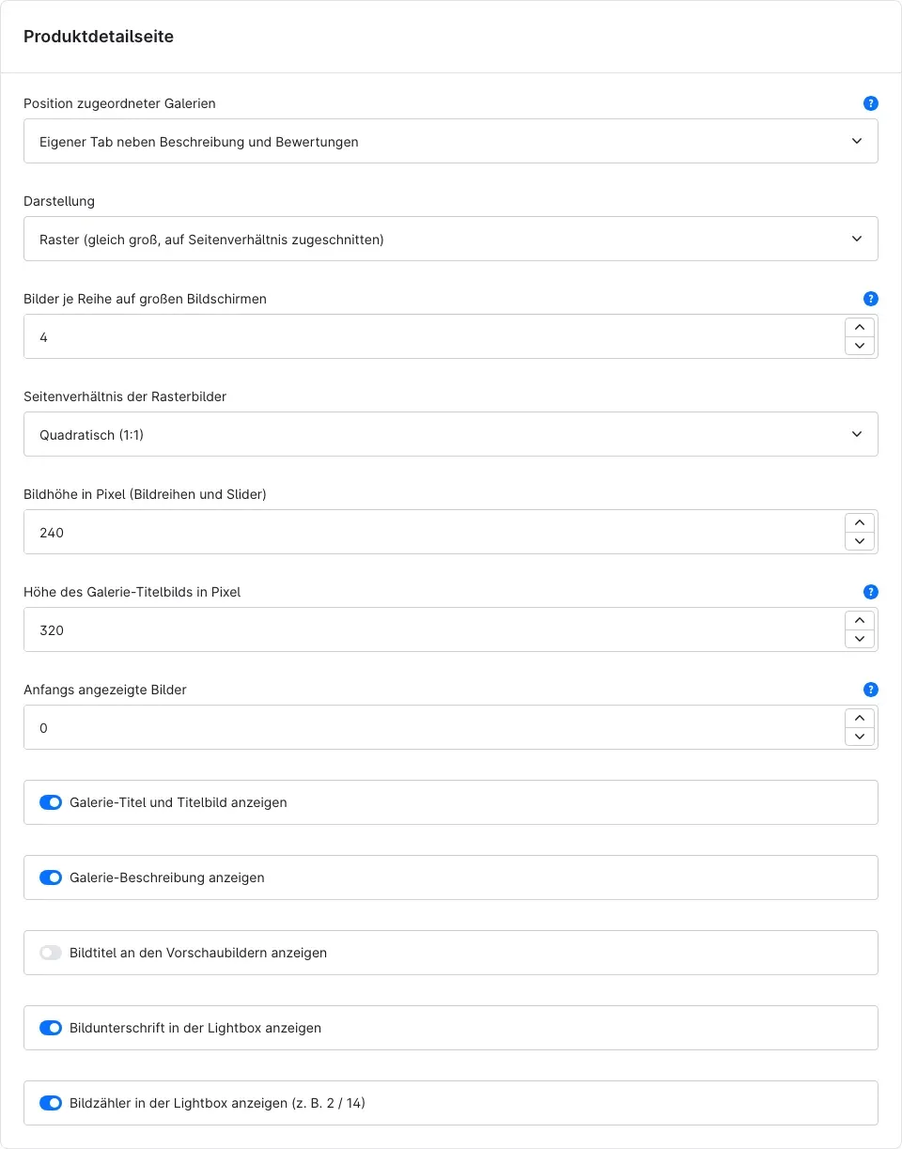Open help for Höhe des Galerie-Titelbilds
This screenshot has height=1149, width=902.
coord(870,592)
